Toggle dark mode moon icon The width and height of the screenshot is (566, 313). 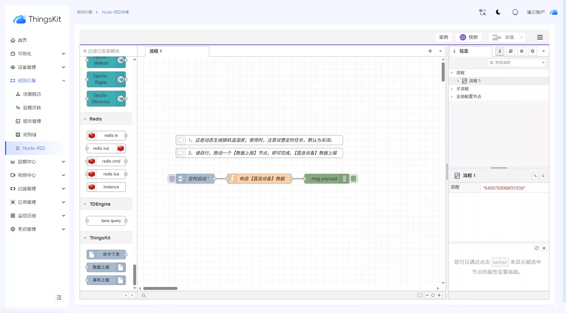498,12
